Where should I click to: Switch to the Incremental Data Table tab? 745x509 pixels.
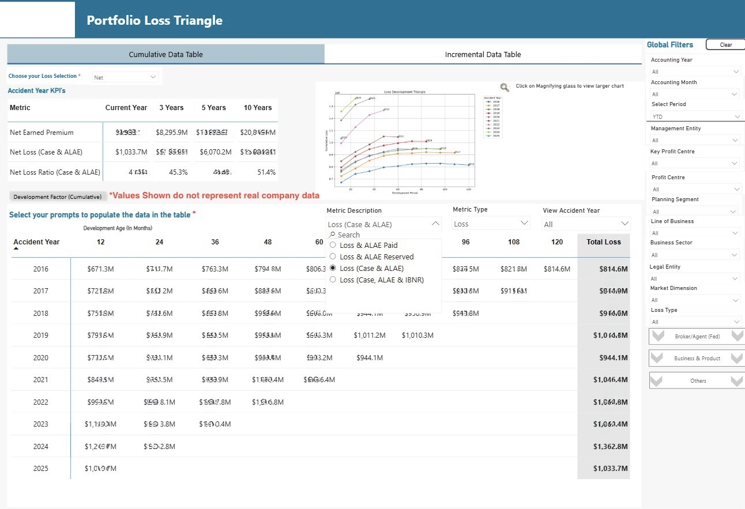483,55
